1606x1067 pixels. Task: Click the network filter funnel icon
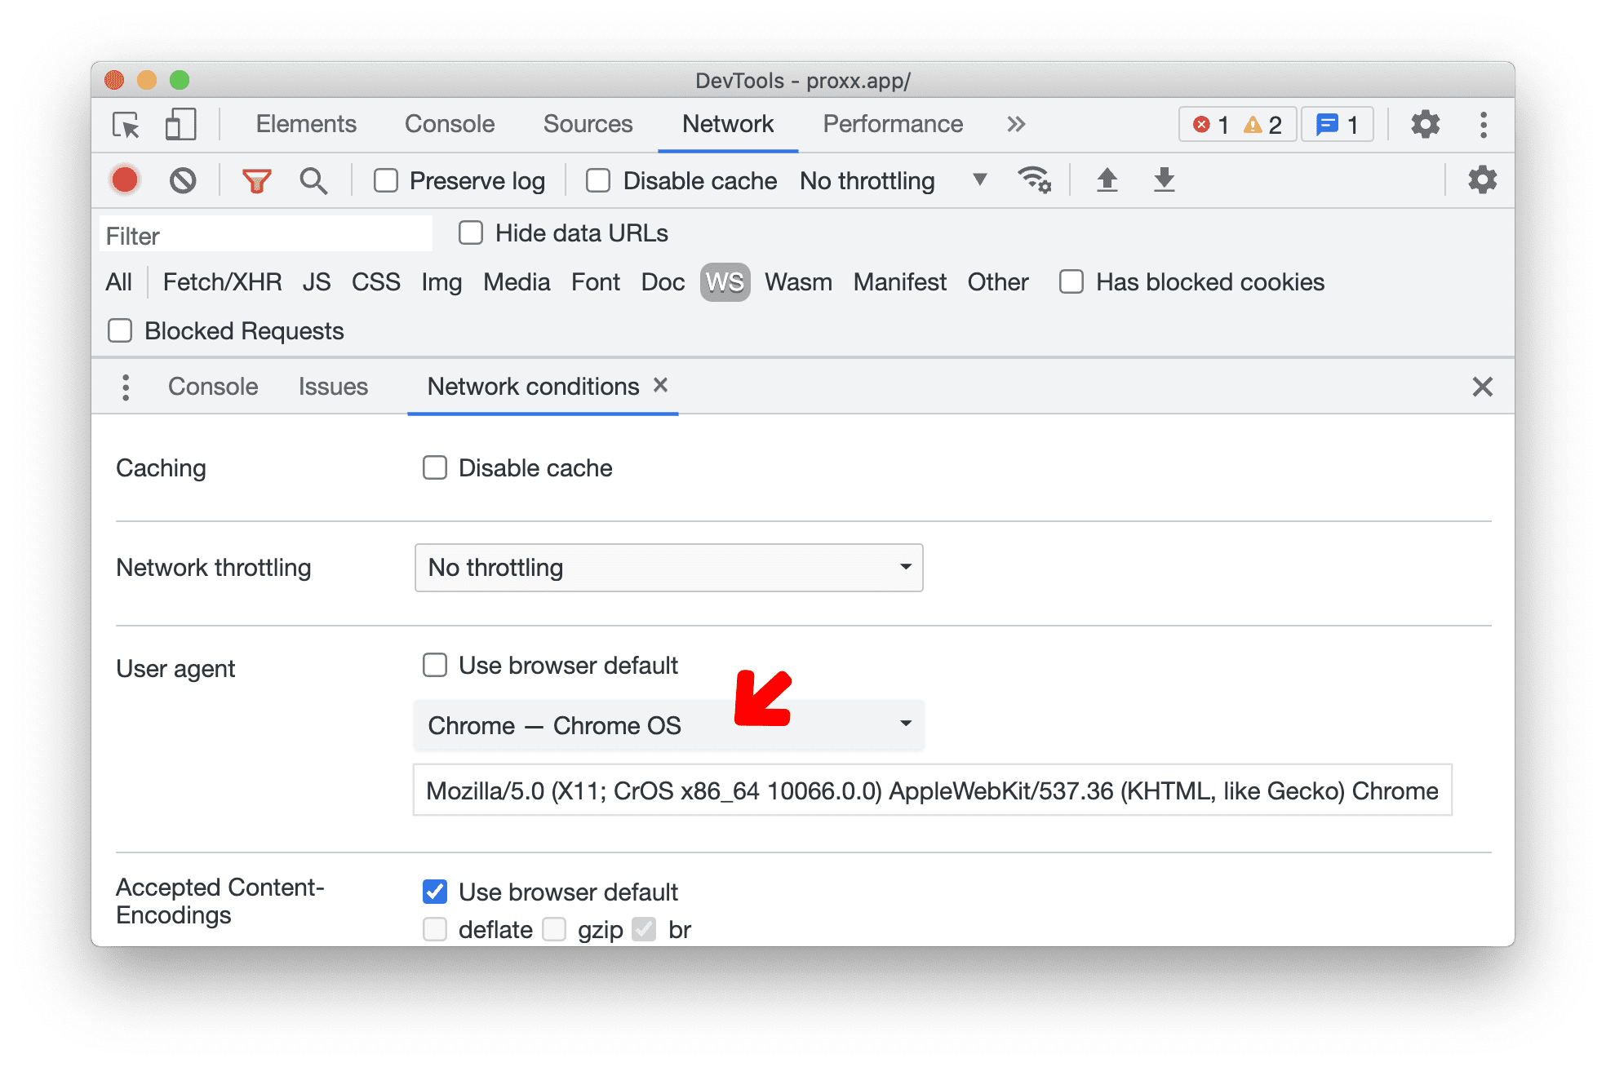click(x=256, y=181)
